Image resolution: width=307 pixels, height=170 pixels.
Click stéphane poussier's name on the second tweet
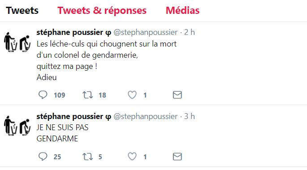tap(74, 116)
